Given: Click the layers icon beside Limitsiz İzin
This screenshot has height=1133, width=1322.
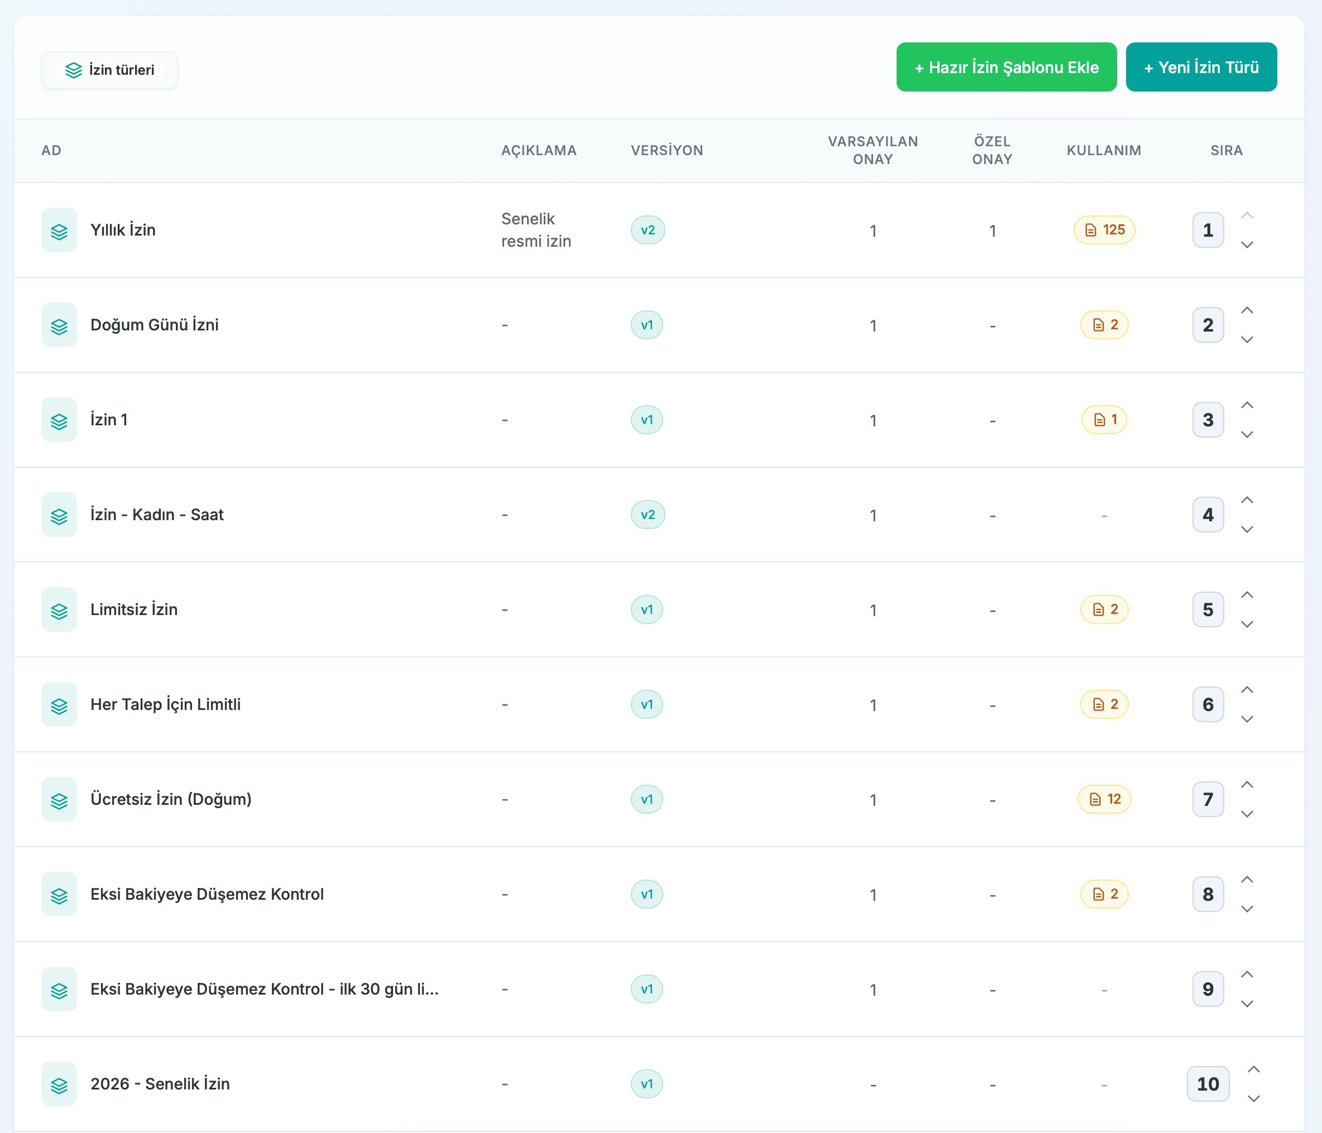Looking at the screenshot, I should pyautogui.click(x=59, y=610).
